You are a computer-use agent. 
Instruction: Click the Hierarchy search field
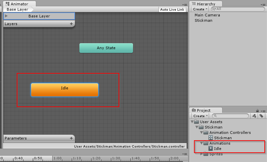tap(238, 9)
